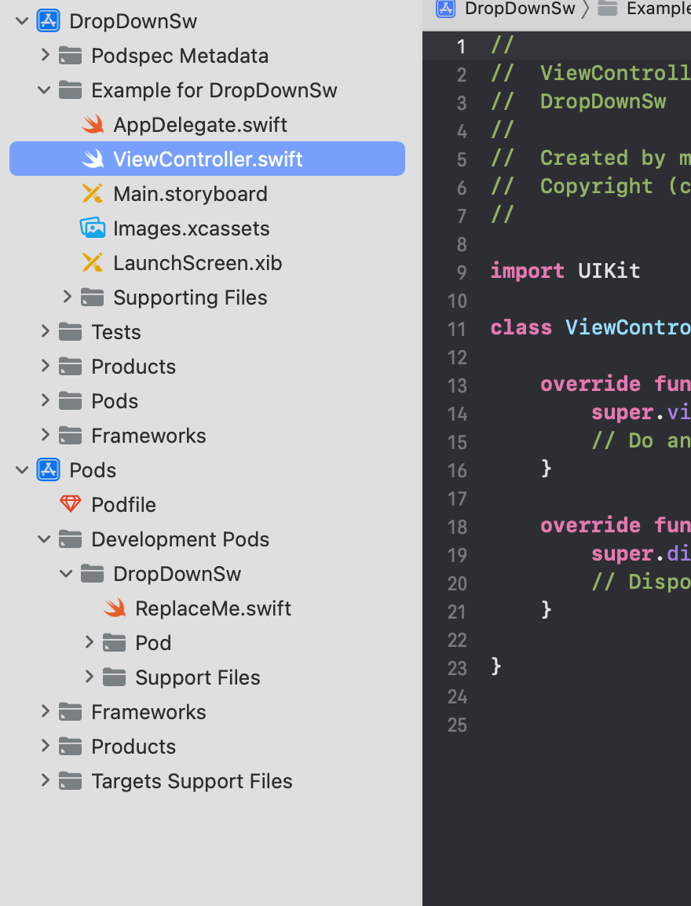This screenshot has width=691, height=906.
Task: Click Example segment in the breadcrumb bar
Action: (x=659, y=9)
